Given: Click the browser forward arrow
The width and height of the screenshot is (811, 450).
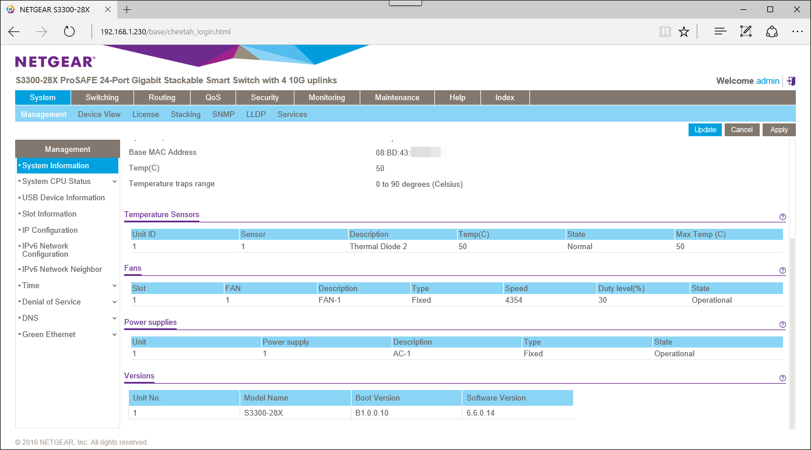Looking at the screenshot, I should 41,31.
